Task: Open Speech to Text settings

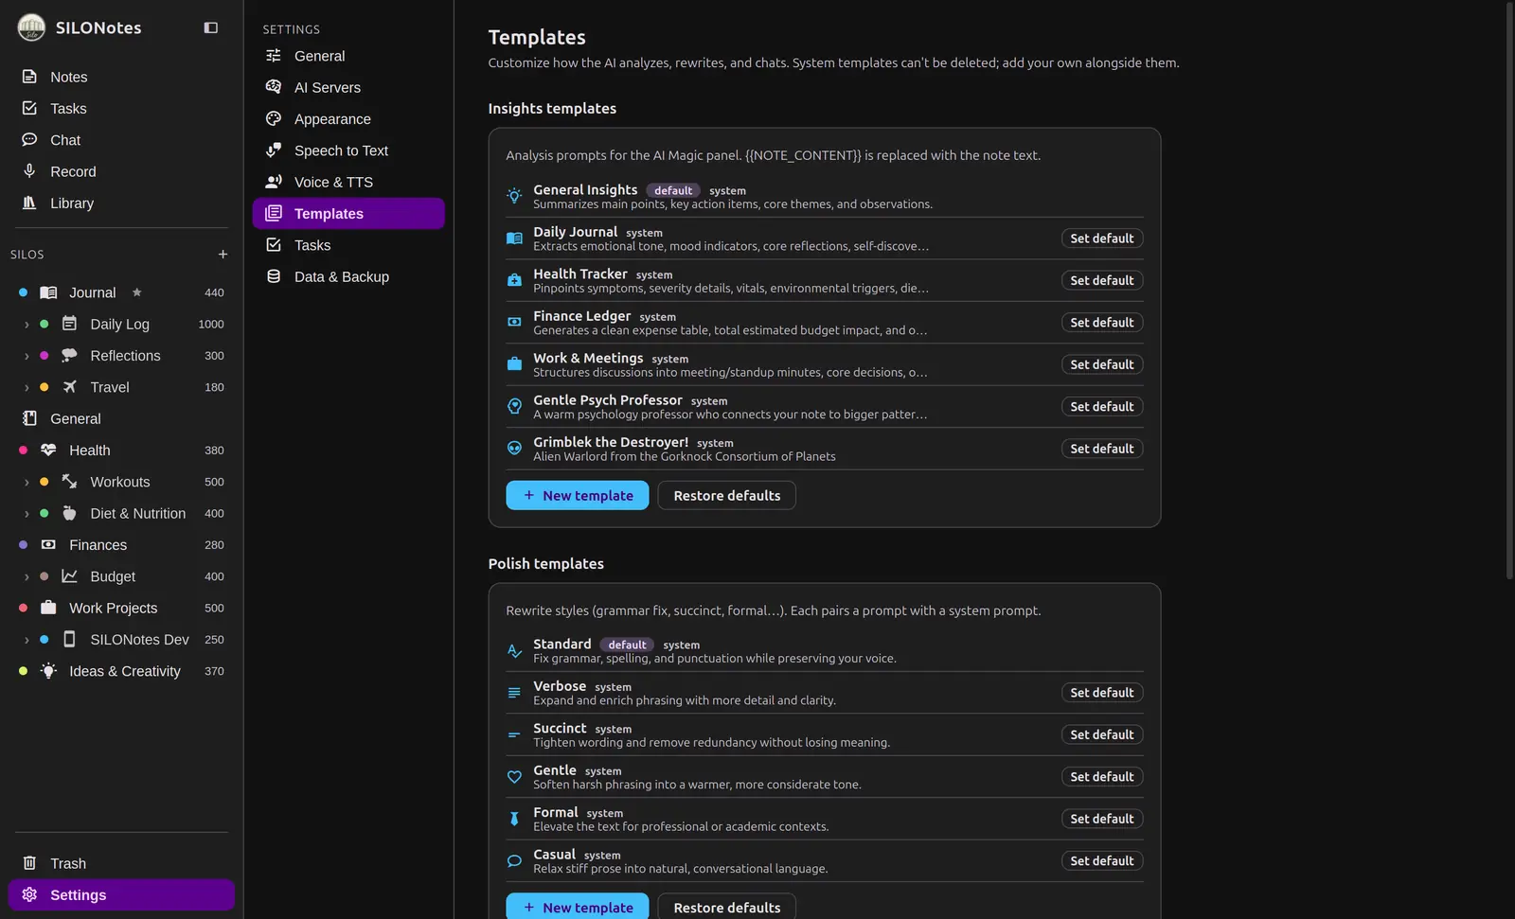Action: [x=348, y=150]
